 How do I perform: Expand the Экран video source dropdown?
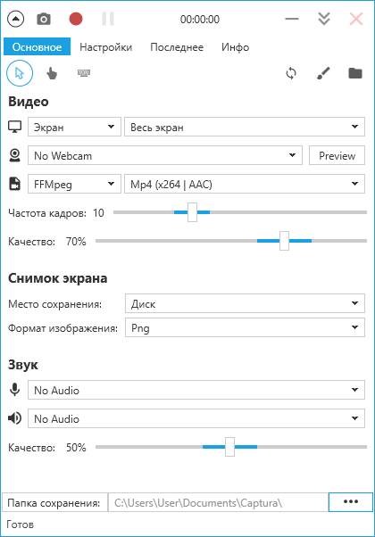[74, 127]
